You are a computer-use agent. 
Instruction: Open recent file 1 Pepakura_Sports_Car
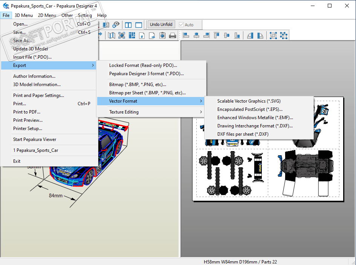pyautogui.click(x=35, y=150)
